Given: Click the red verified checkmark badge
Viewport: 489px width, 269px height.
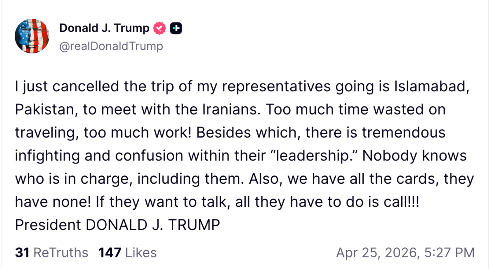Looking at the screenshot, I should [159, 28].
